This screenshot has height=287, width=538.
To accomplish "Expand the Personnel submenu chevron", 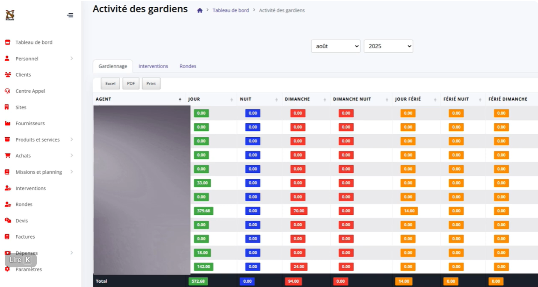I will 71,59.
